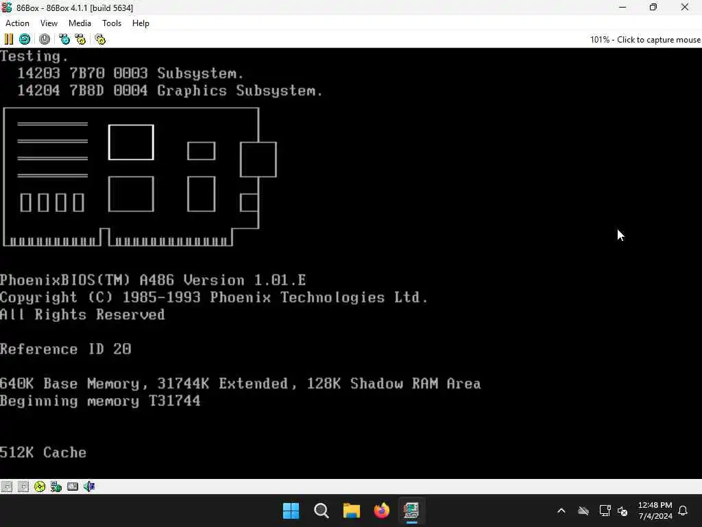Click the emulated screen to capture the mouse
The image size is (702, 527).
point(351,263)
